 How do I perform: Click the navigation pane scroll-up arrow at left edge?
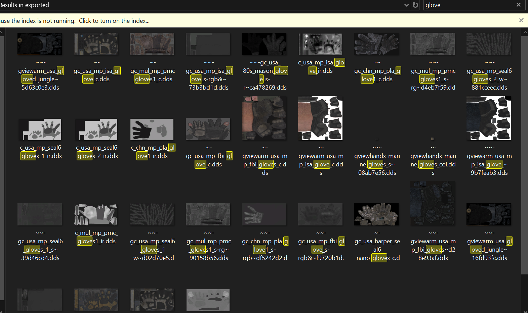2,33
